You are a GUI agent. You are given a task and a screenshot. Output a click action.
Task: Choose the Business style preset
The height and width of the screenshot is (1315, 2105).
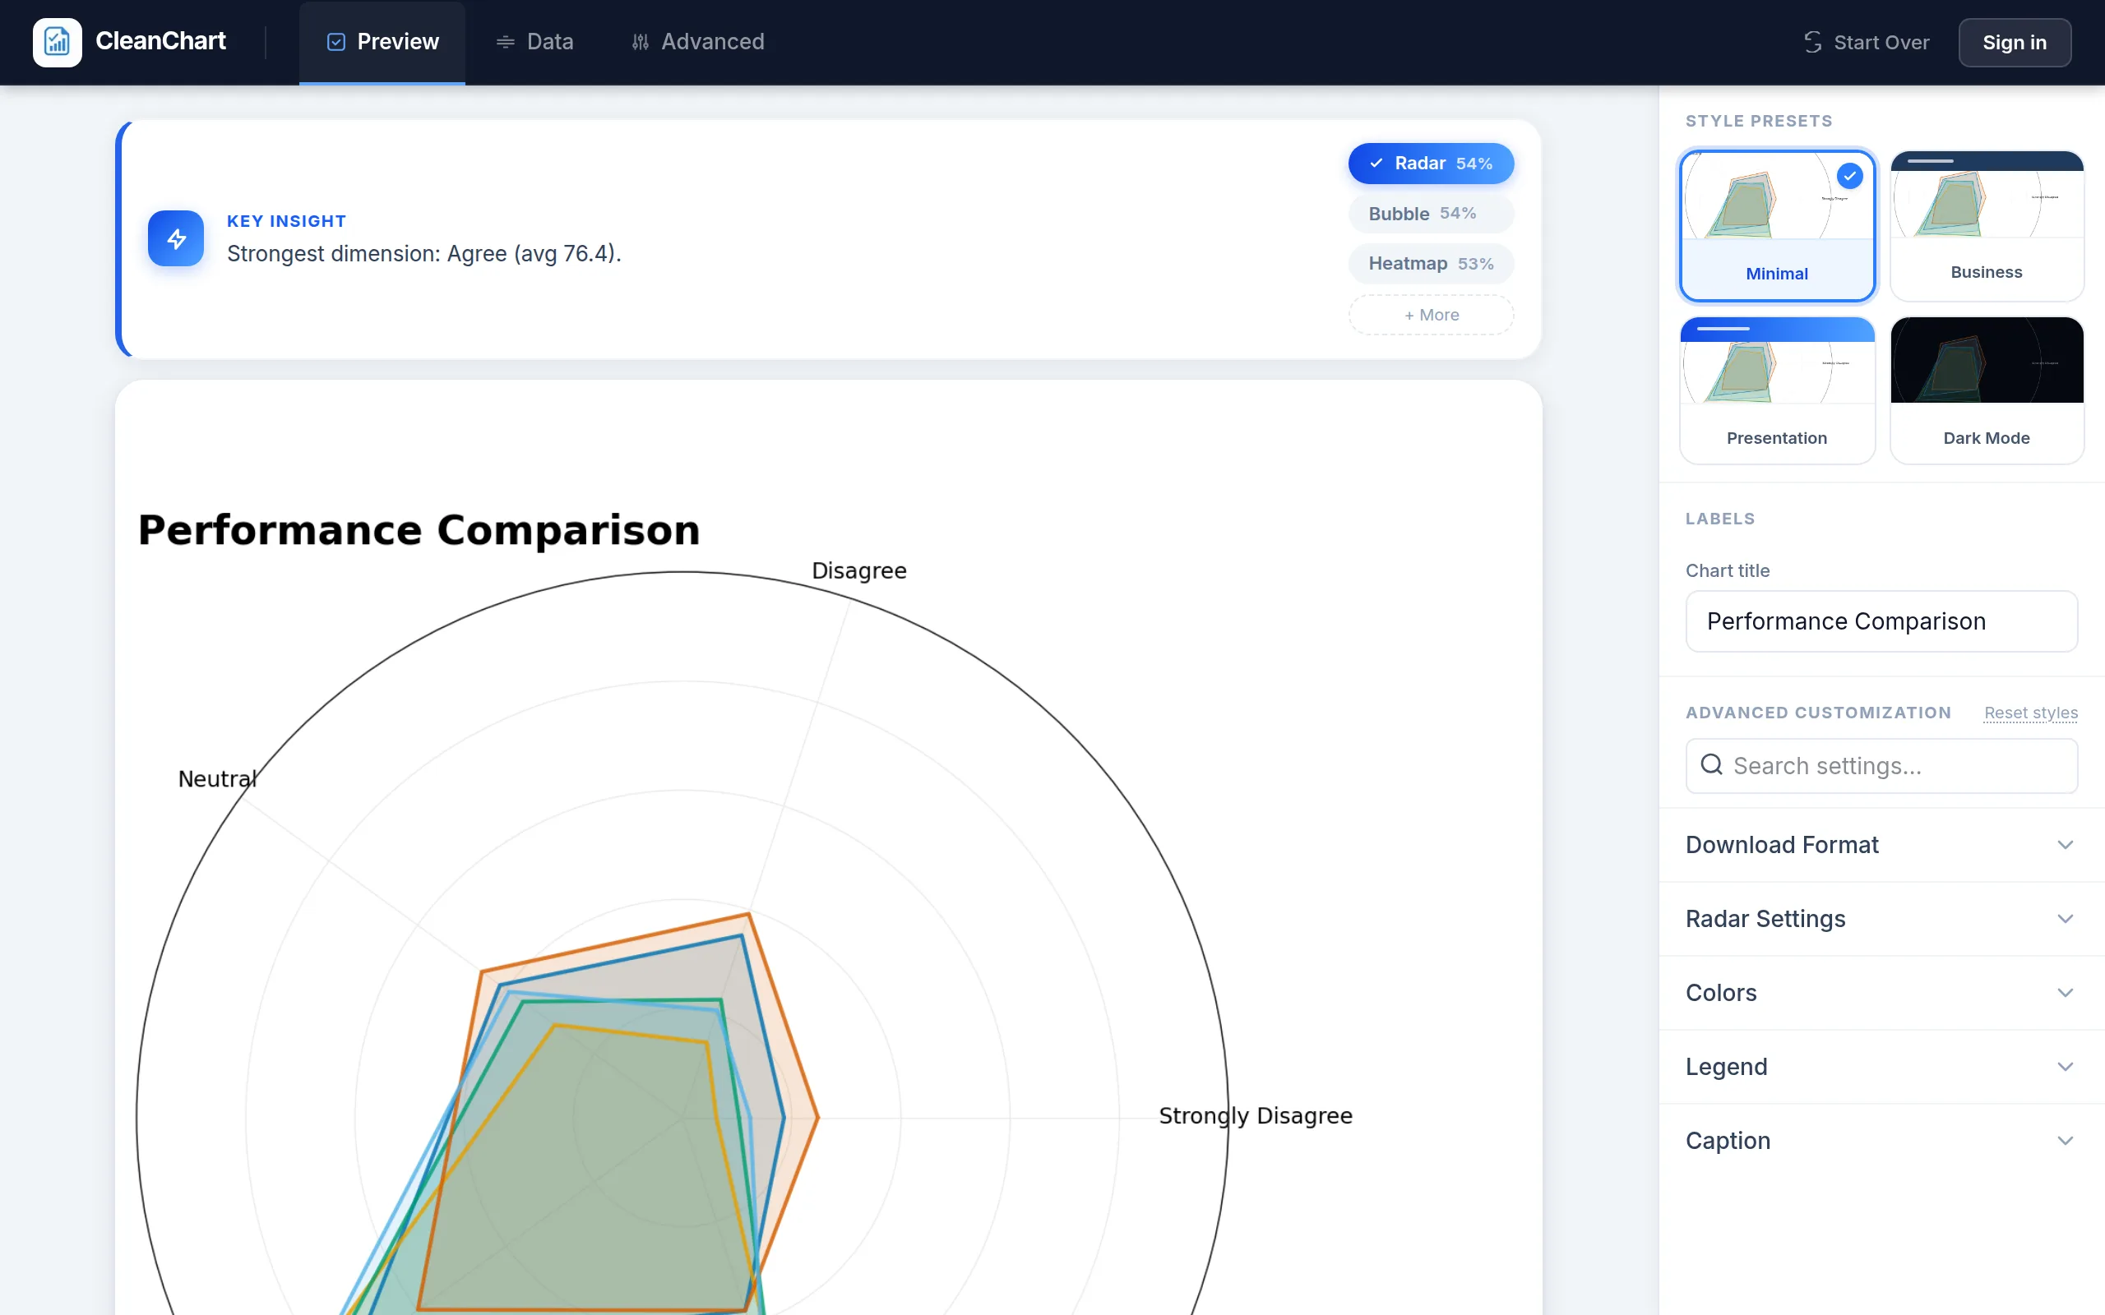[1987, 226]
